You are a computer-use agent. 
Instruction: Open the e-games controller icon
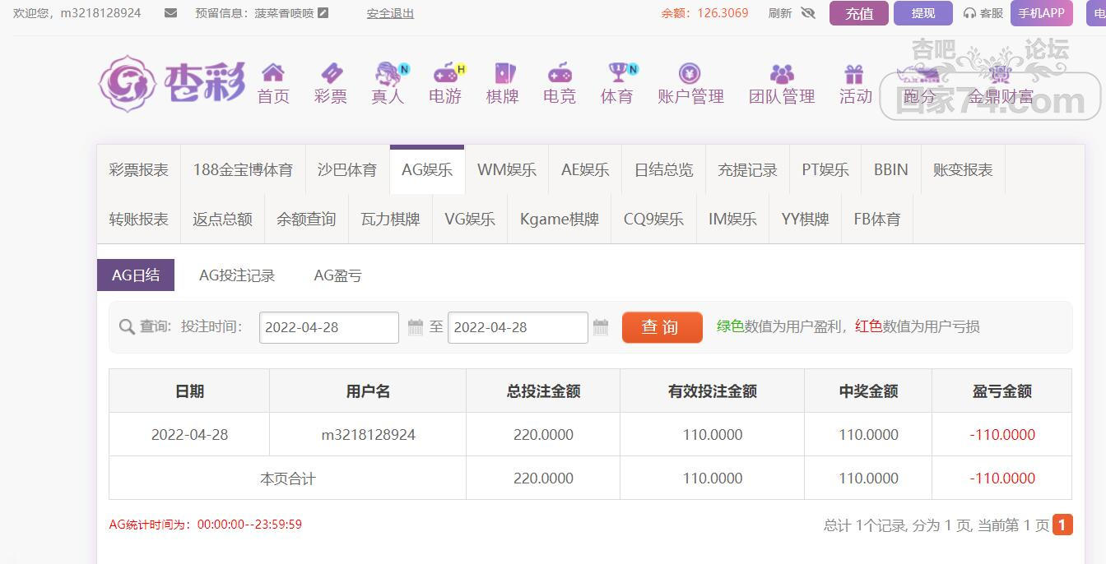[445, 73]
